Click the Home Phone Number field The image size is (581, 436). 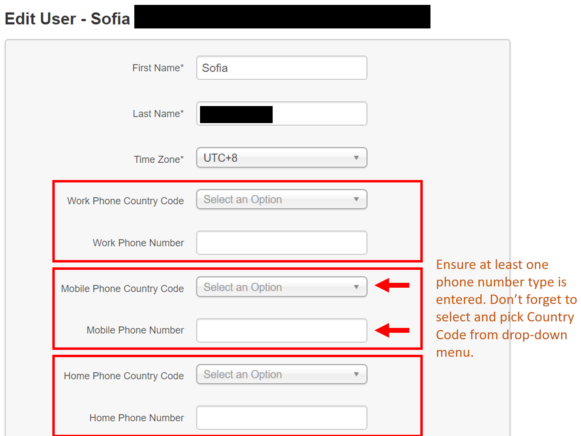281,417
